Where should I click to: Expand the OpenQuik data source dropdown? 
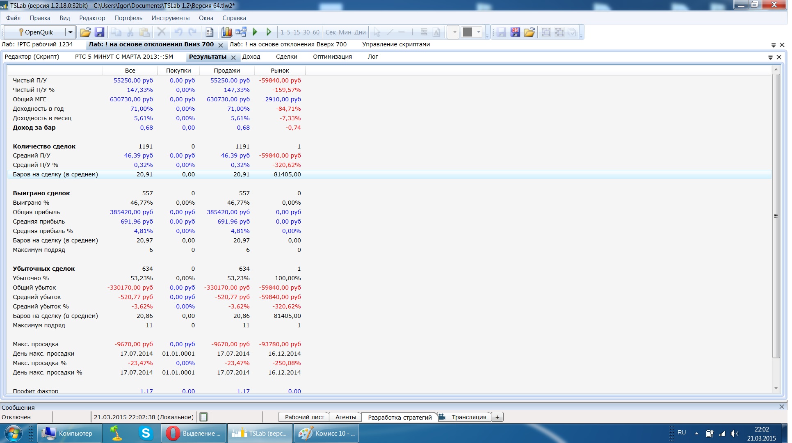tap(70, 32)
